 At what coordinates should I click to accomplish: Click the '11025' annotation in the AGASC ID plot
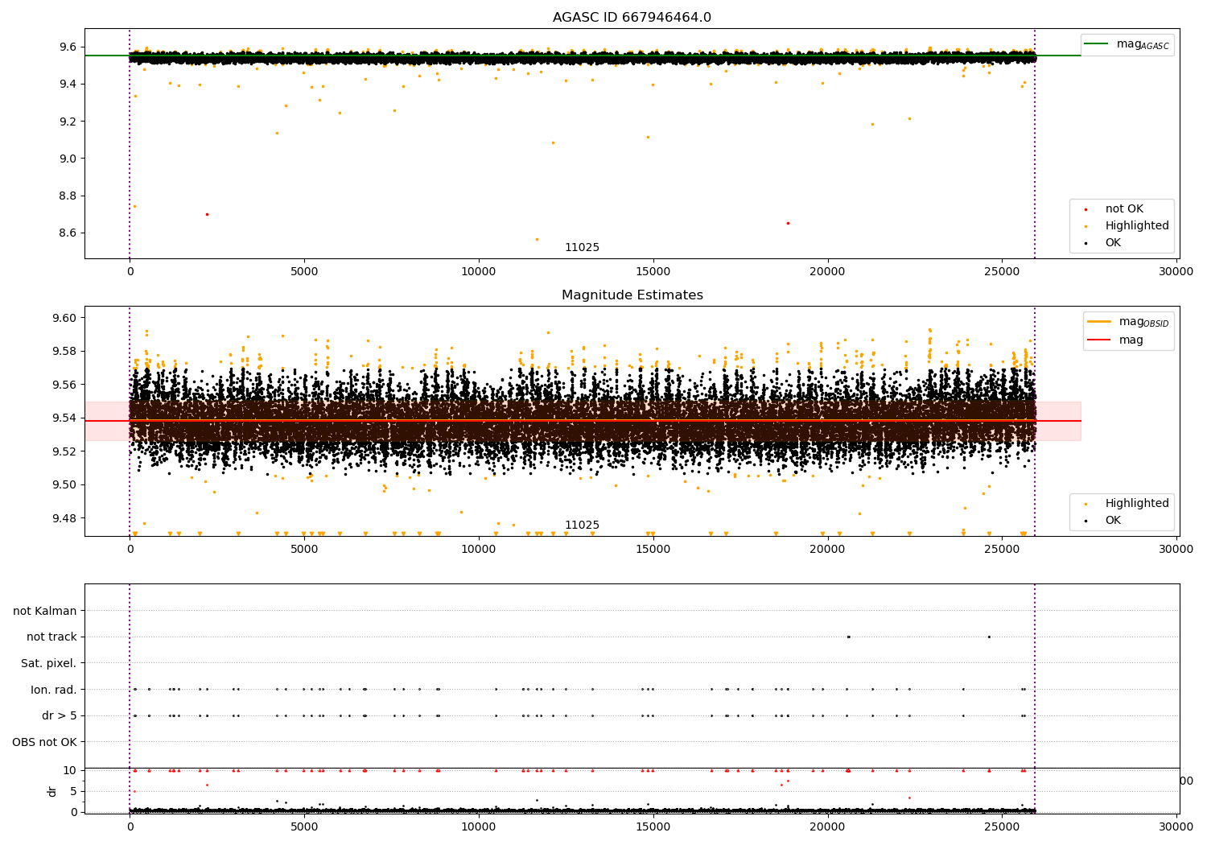click(582, 248)
